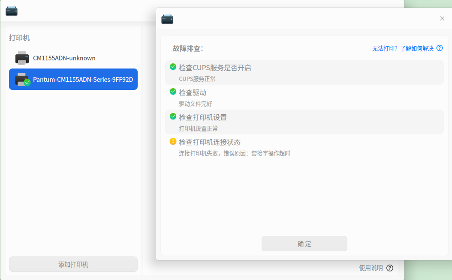
Task: Click the 检查打印机设置 row title
Action: (x=203, y=117)
